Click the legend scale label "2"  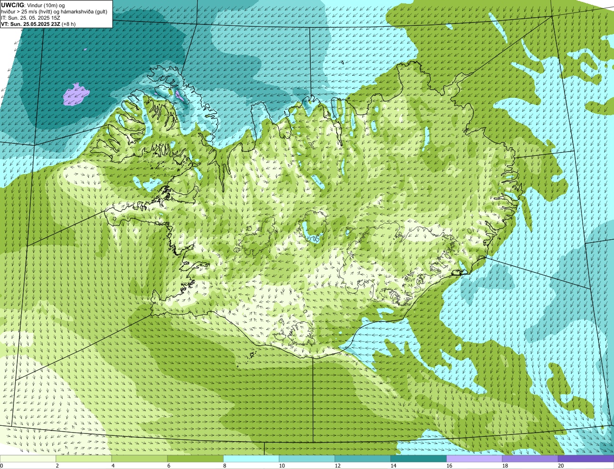tap(57, 466)
